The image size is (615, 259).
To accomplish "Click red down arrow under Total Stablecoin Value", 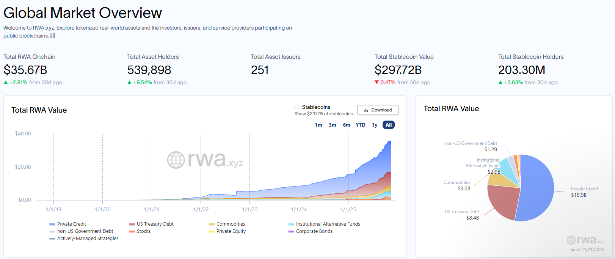I will 377,82.
